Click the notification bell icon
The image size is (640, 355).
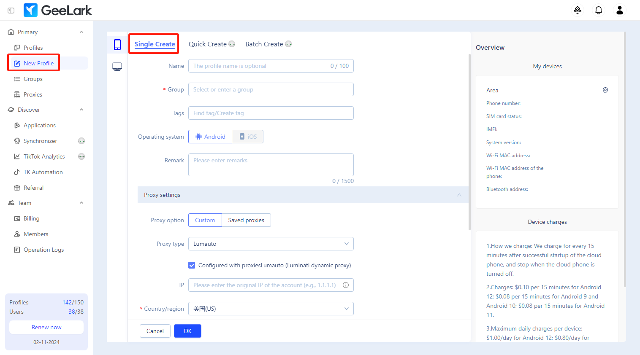click(x=598, y=10)
